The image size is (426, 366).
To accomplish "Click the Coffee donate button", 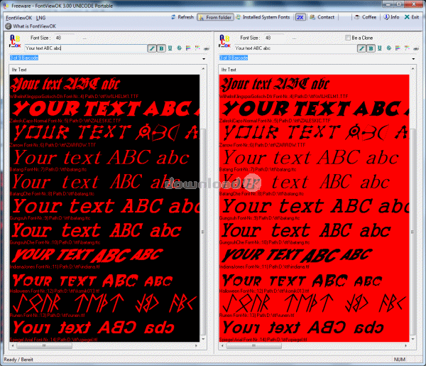I will point(366,17).
